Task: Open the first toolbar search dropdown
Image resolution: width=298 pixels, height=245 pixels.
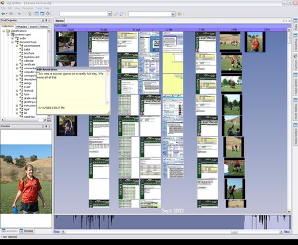Action: pos(109,14)
